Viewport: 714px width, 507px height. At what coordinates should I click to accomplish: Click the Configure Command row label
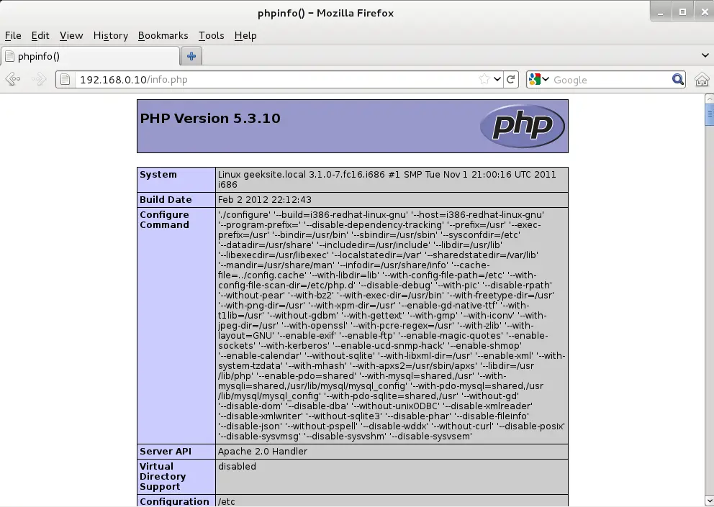[164, 219]
